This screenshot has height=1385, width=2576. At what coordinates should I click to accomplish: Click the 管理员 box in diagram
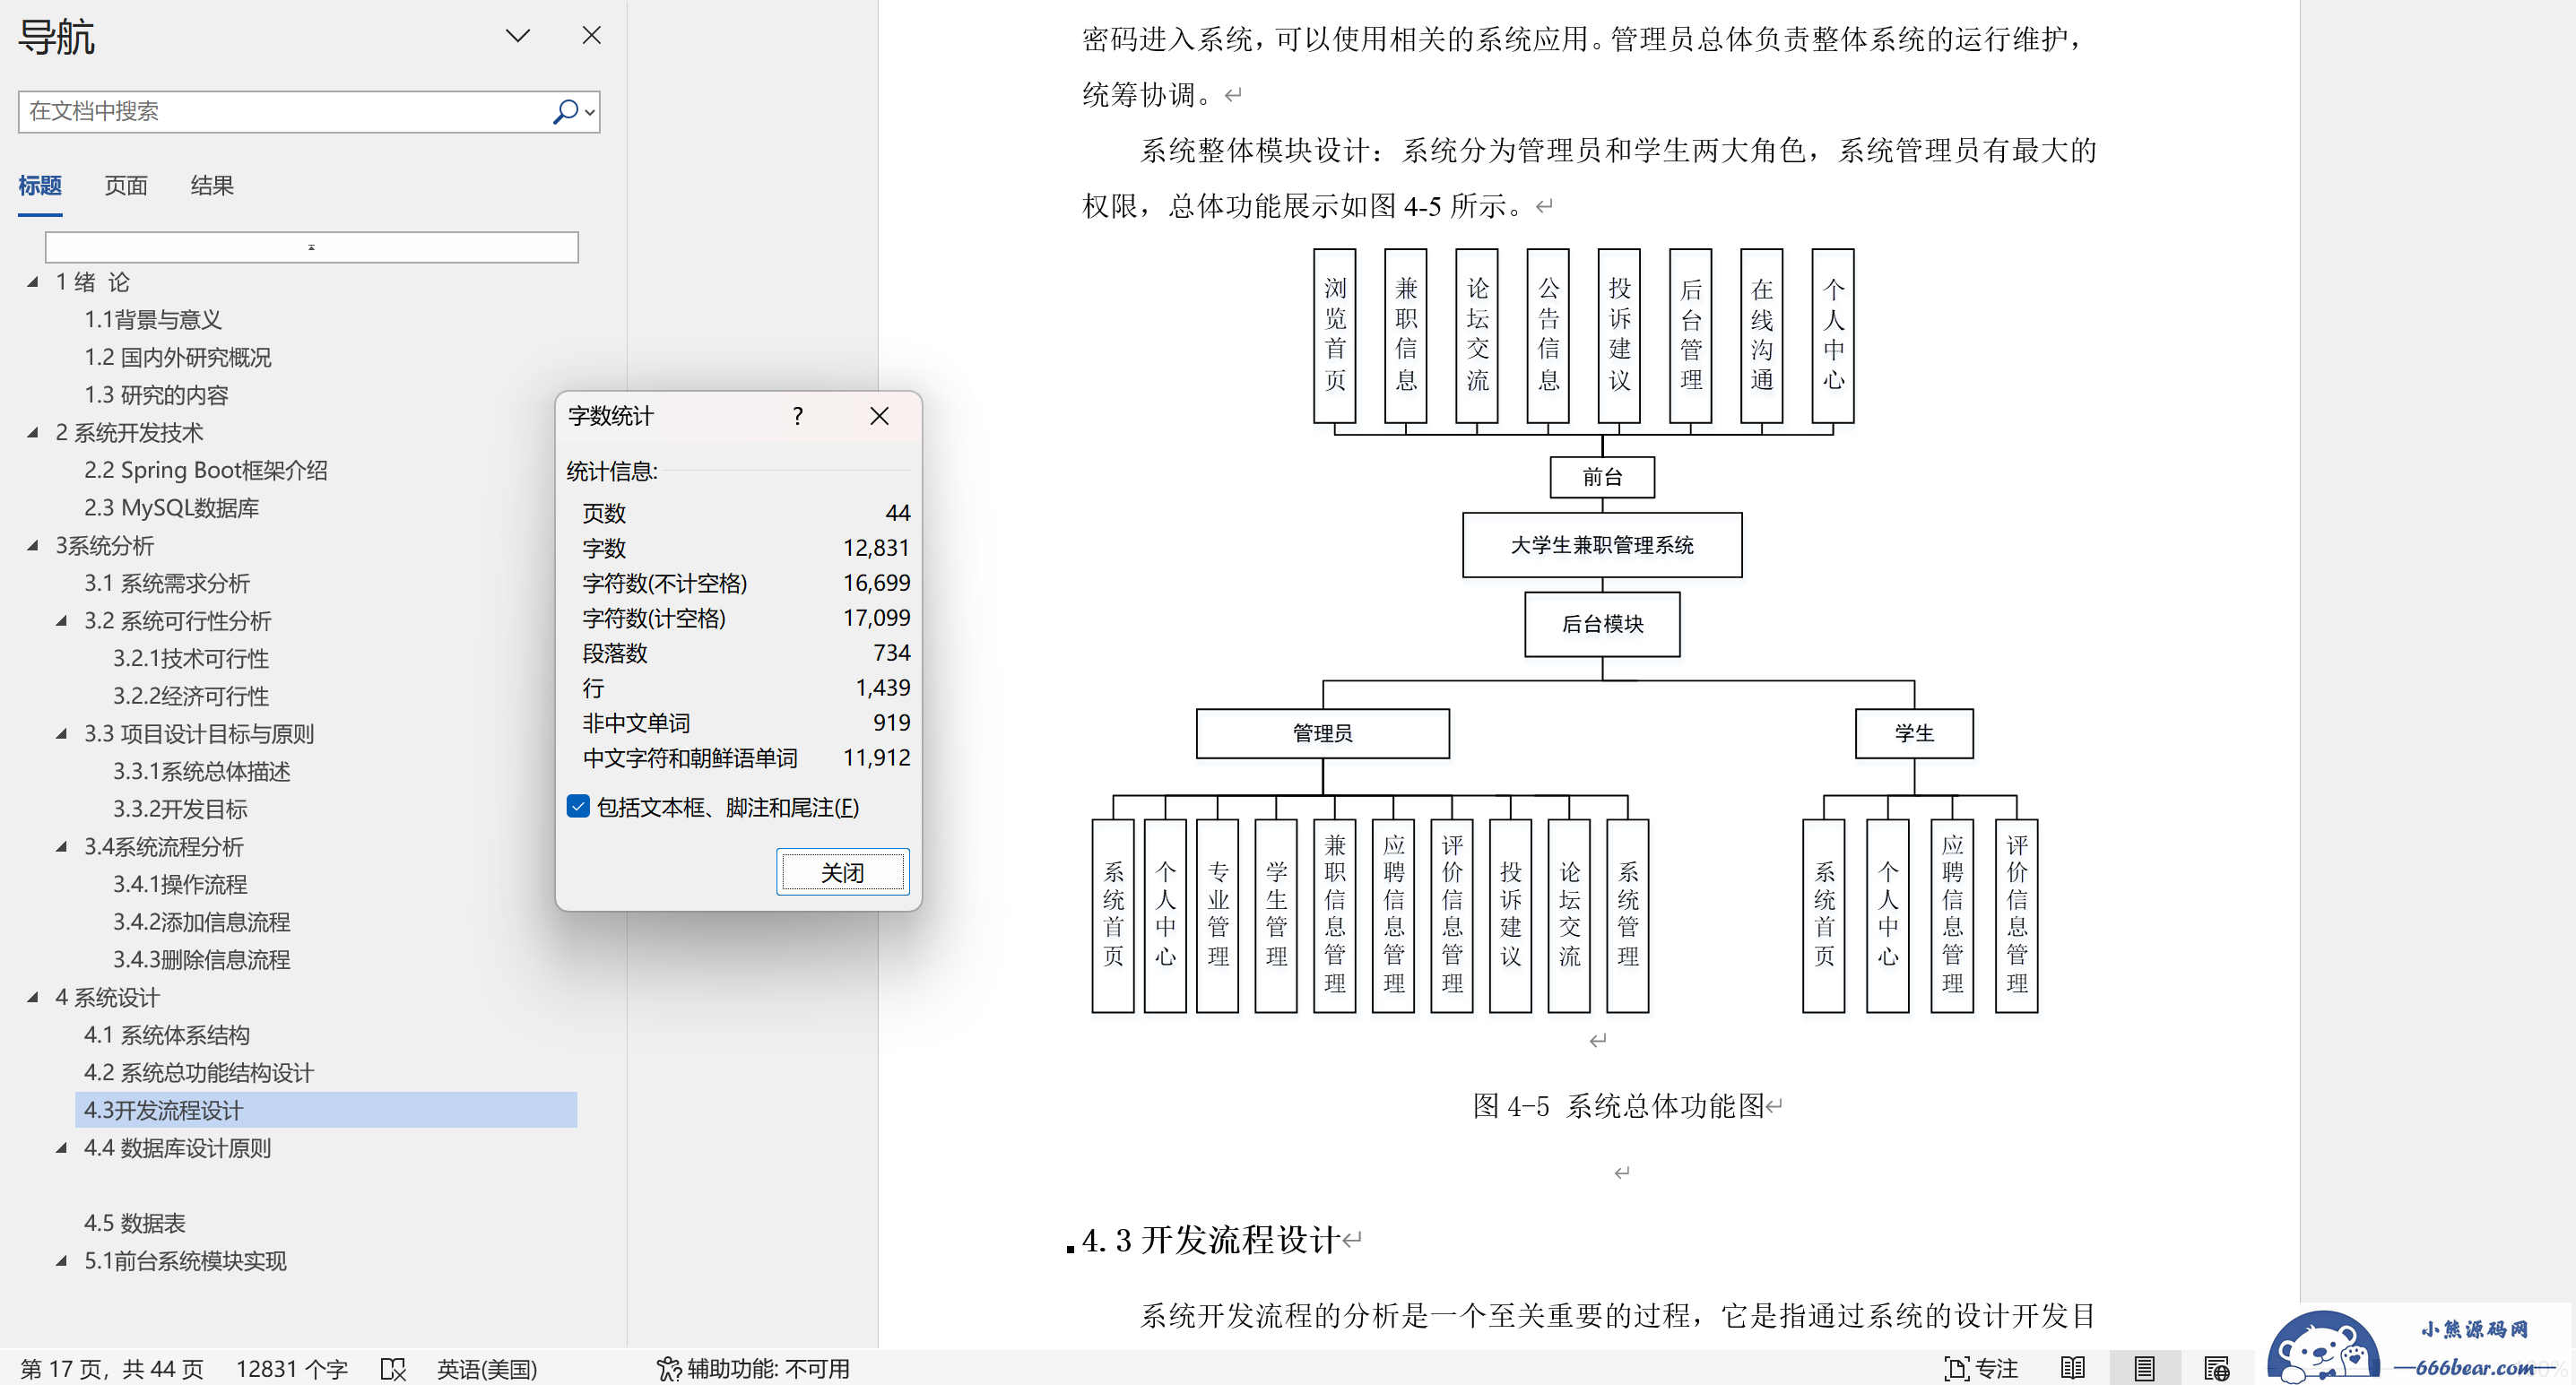1322,734
